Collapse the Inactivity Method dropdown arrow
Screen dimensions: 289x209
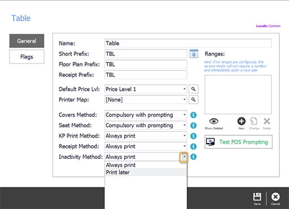coord(184,157)
